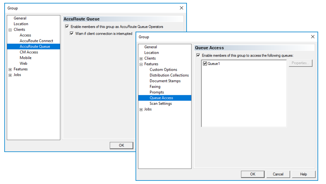Click OK in the back Group window
Viewport: 326px width, 184px height.
point(121,145)
